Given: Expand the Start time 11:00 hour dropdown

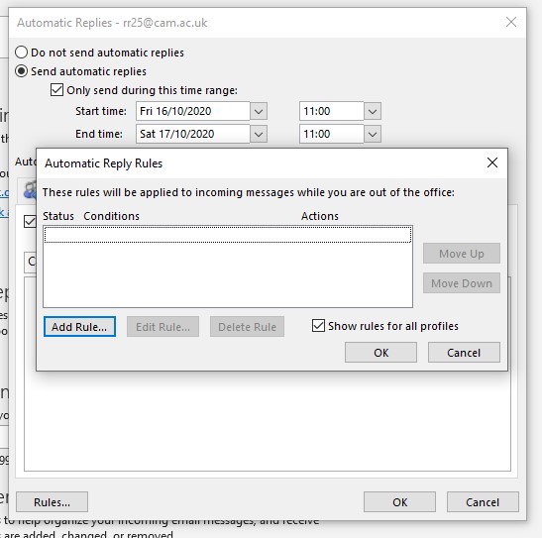Looking at the screenshot, I should pyautogui.click(x=373, y=111).
